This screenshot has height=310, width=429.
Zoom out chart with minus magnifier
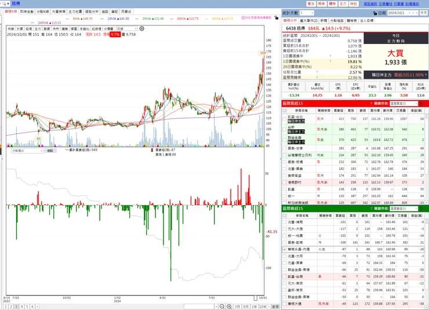pyautogui.click(x=222, y=307)
